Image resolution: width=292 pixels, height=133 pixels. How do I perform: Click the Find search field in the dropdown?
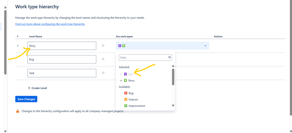pos(145,58)
